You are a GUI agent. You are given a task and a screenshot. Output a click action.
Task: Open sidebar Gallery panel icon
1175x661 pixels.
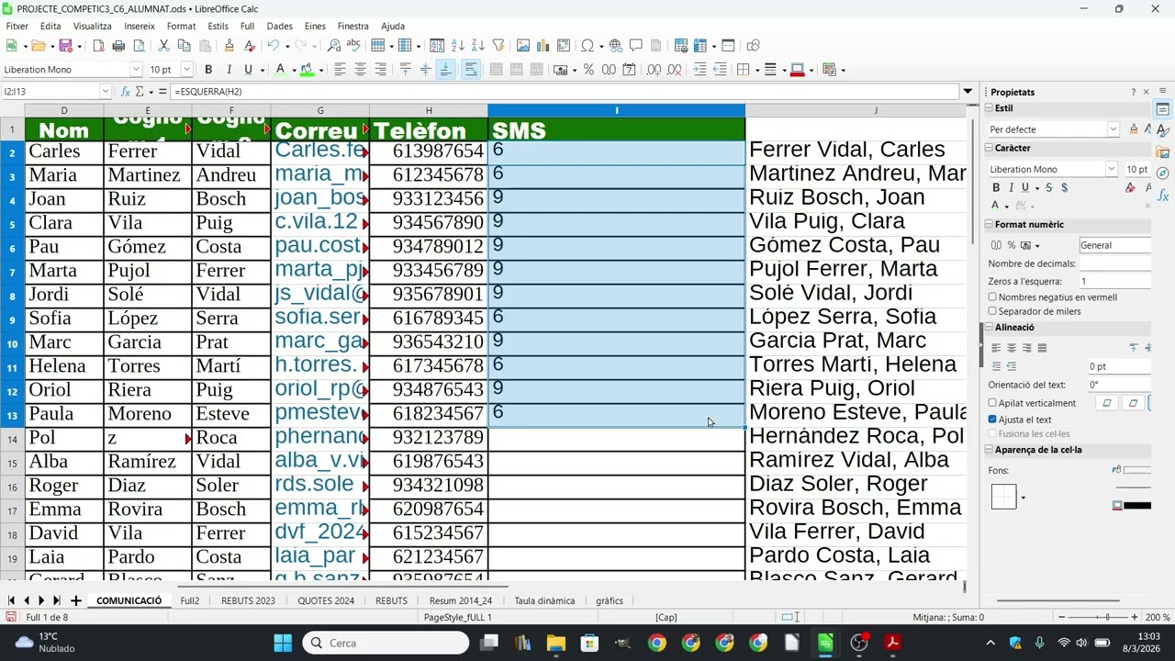point(1163,151)
